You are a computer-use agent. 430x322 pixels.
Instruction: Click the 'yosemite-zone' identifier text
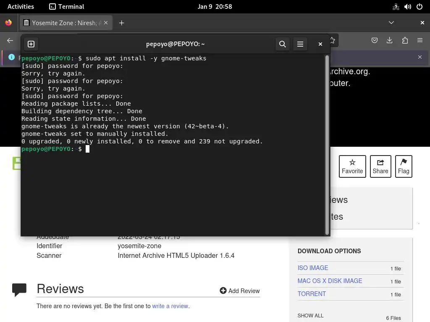[139, 246]
